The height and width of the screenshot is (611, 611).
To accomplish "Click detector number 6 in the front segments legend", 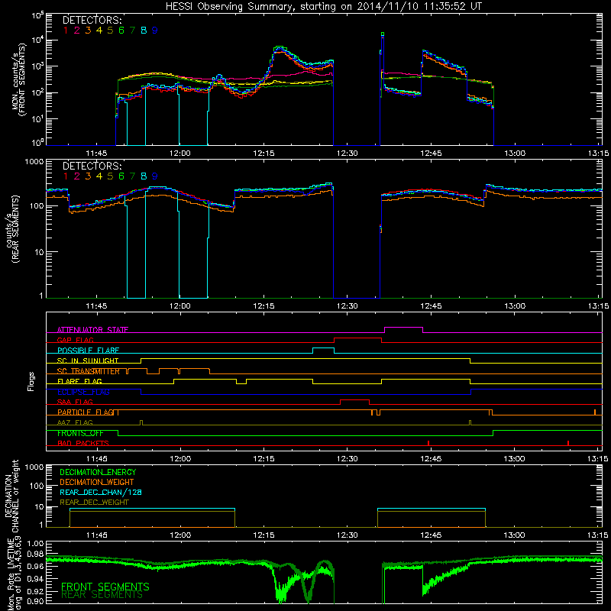I will click(x=121, y=31).
